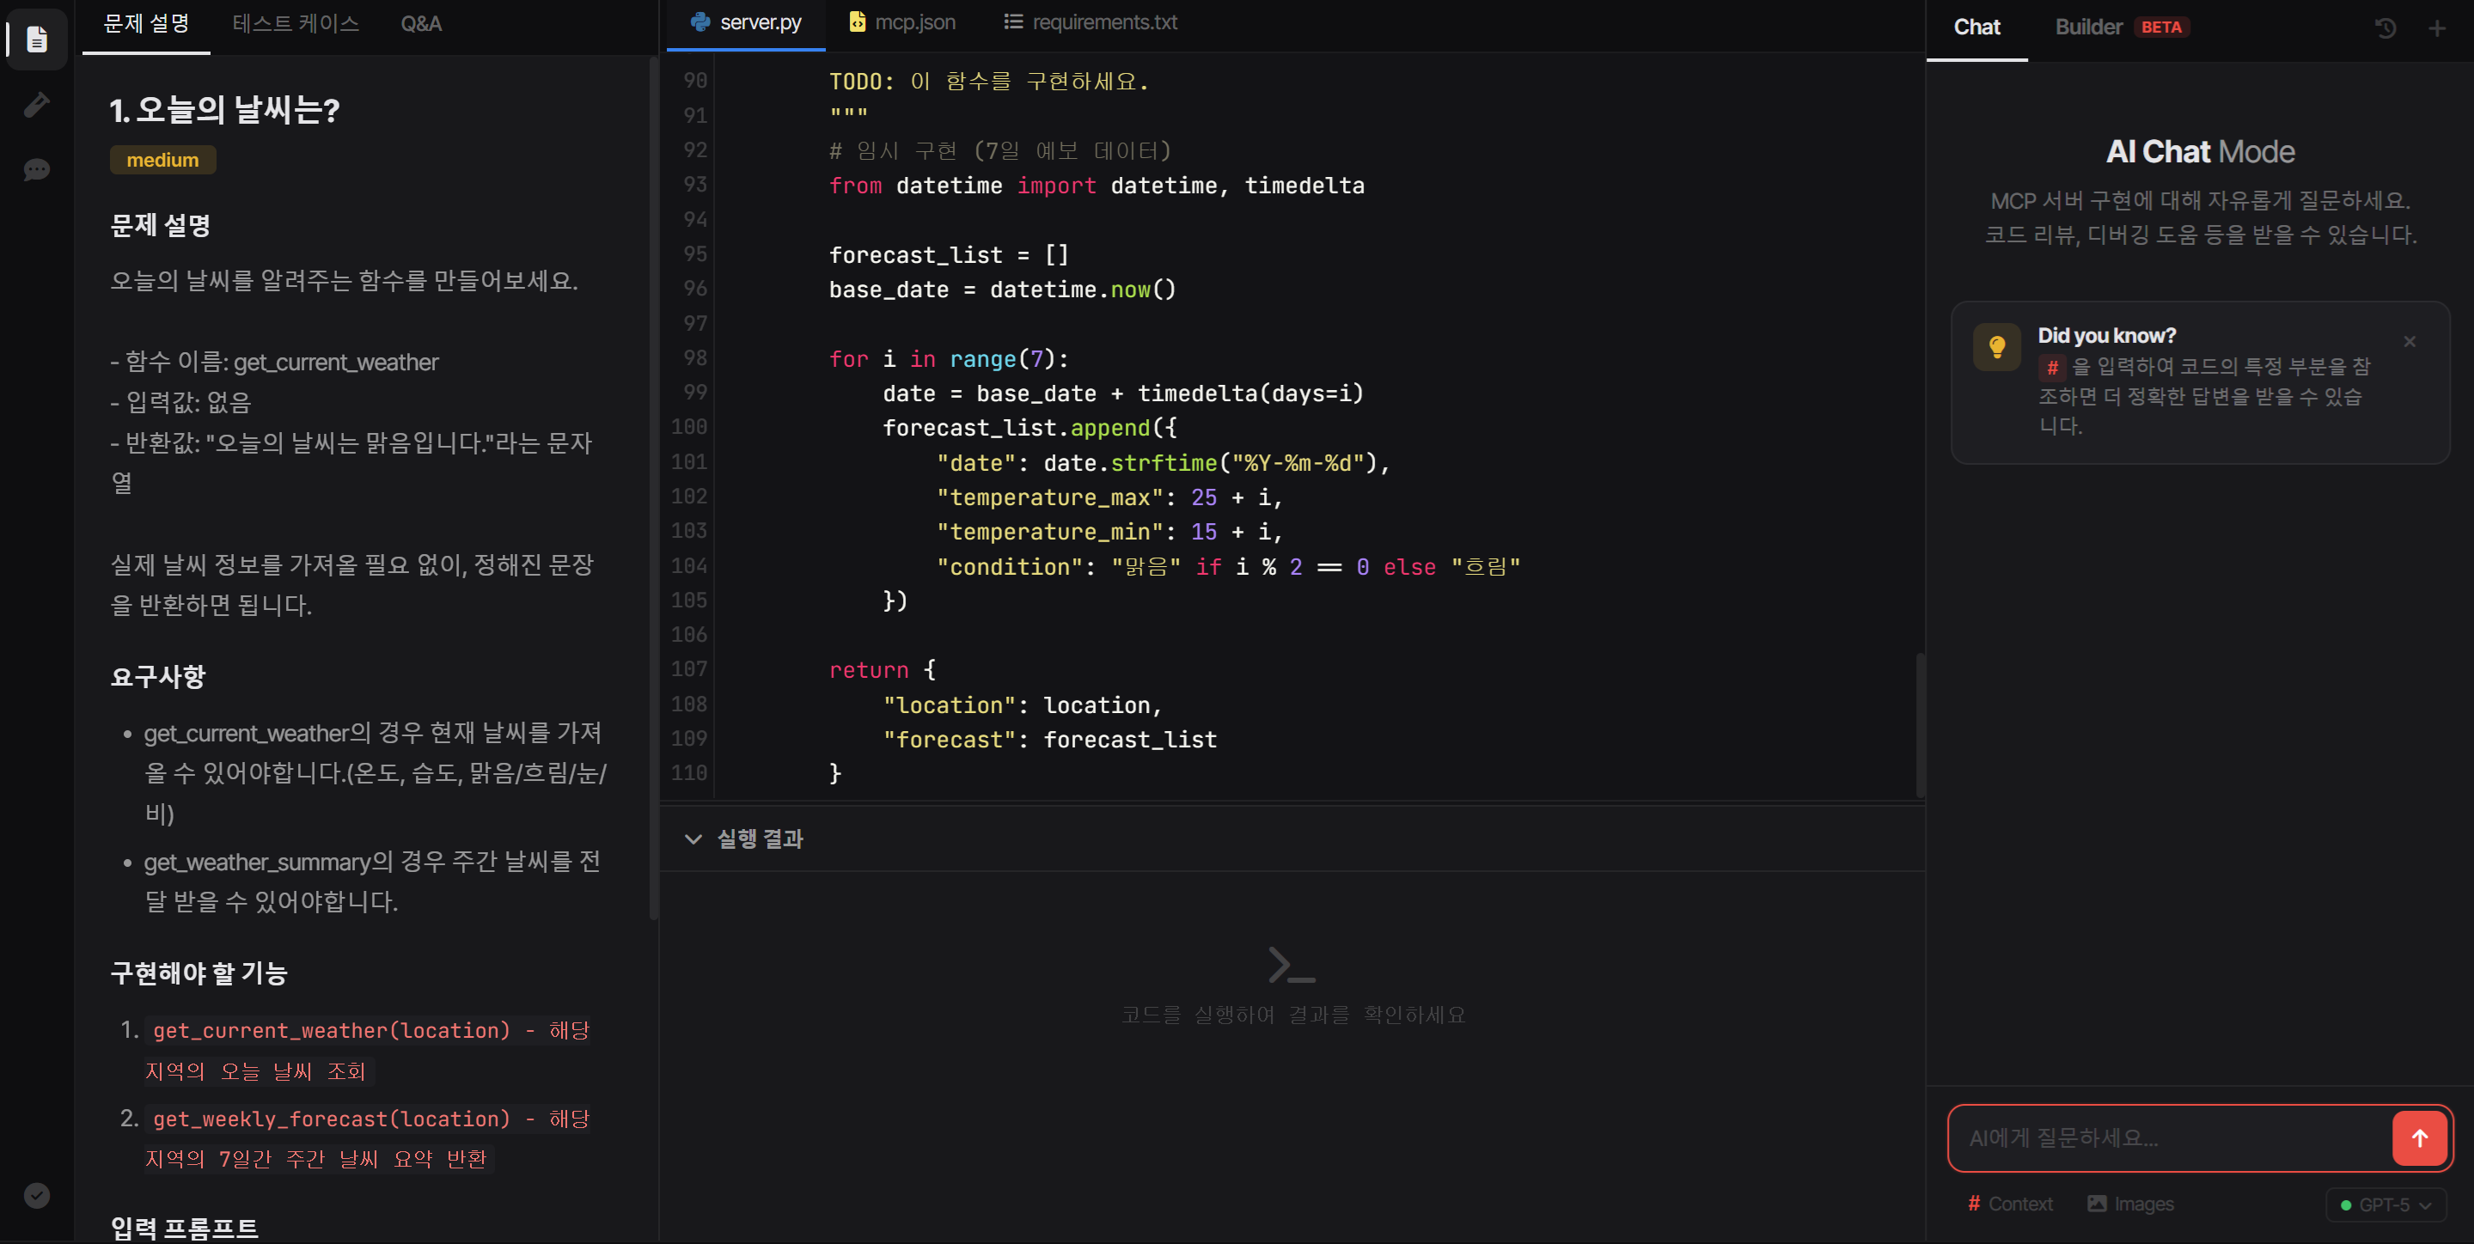2474x1244 pixels.
Task: Collapse the 실행 결과 panel
Action: (x=693, y=839)
